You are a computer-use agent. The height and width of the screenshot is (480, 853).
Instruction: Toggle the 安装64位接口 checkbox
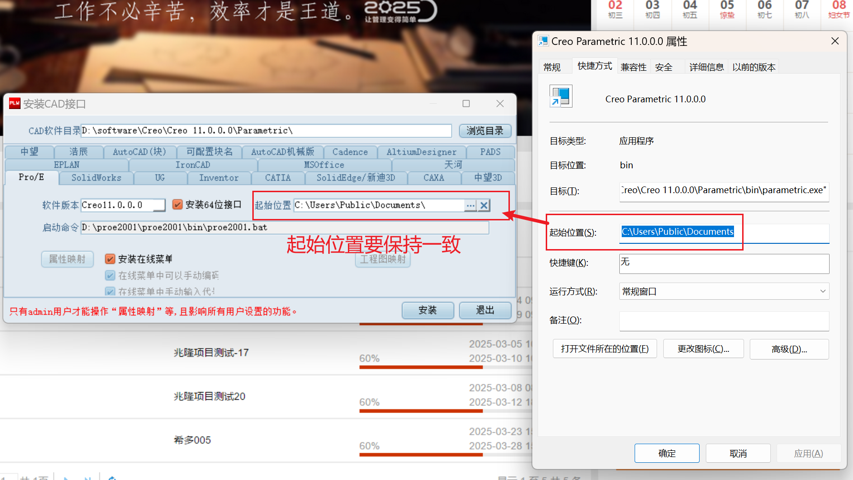coord(177,205)
